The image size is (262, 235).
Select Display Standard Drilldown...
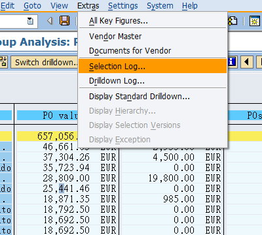(x=153, y=96)
